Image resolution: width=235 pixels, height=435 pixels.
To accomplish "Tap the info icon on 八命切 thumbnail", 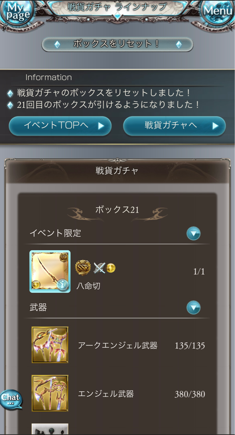I will [x=62, y=285].
